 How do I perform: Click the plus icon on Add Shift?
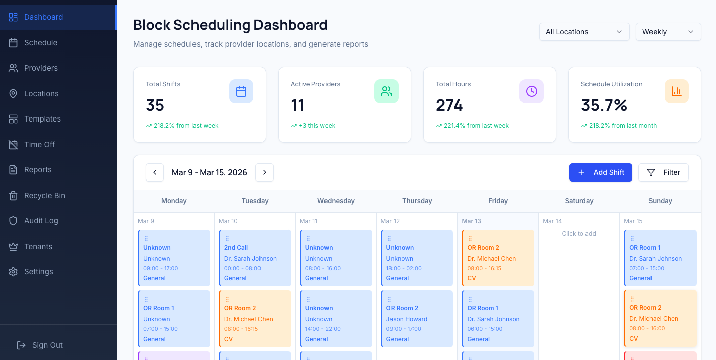(x=581, y=172)
